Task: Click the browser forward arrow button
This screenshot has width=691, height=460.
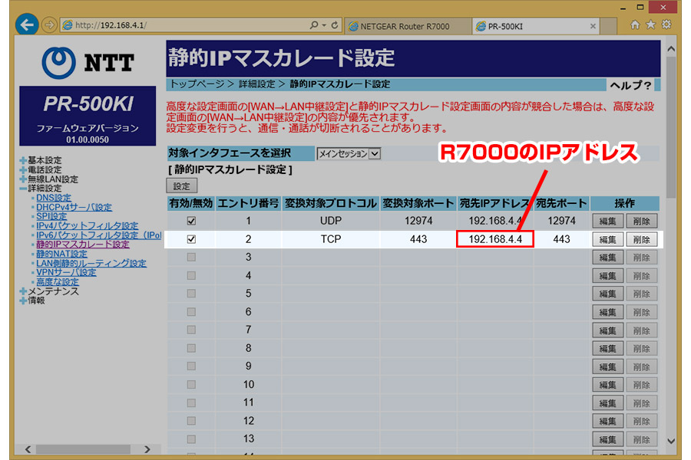Action: (48, 25)
